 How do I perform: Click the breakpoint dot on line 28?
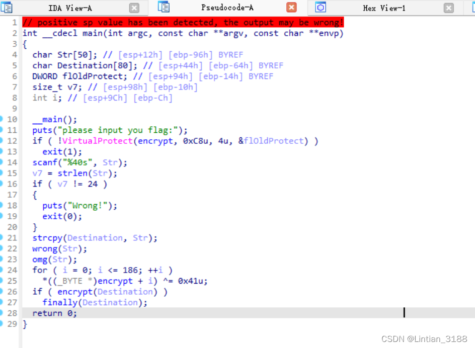(x=1, y=313)
